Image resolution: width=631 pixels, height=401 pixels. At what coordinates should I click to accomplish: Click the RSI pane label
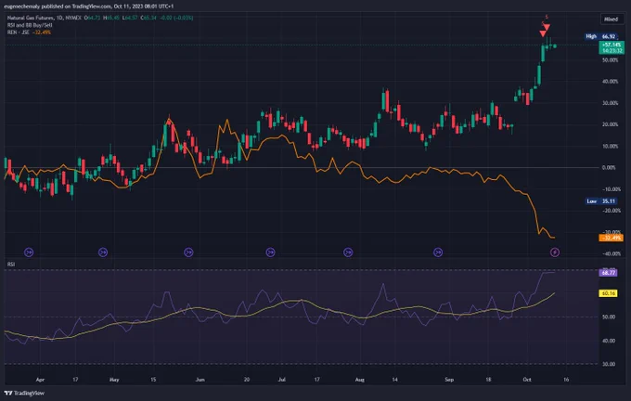coord(11,265)
